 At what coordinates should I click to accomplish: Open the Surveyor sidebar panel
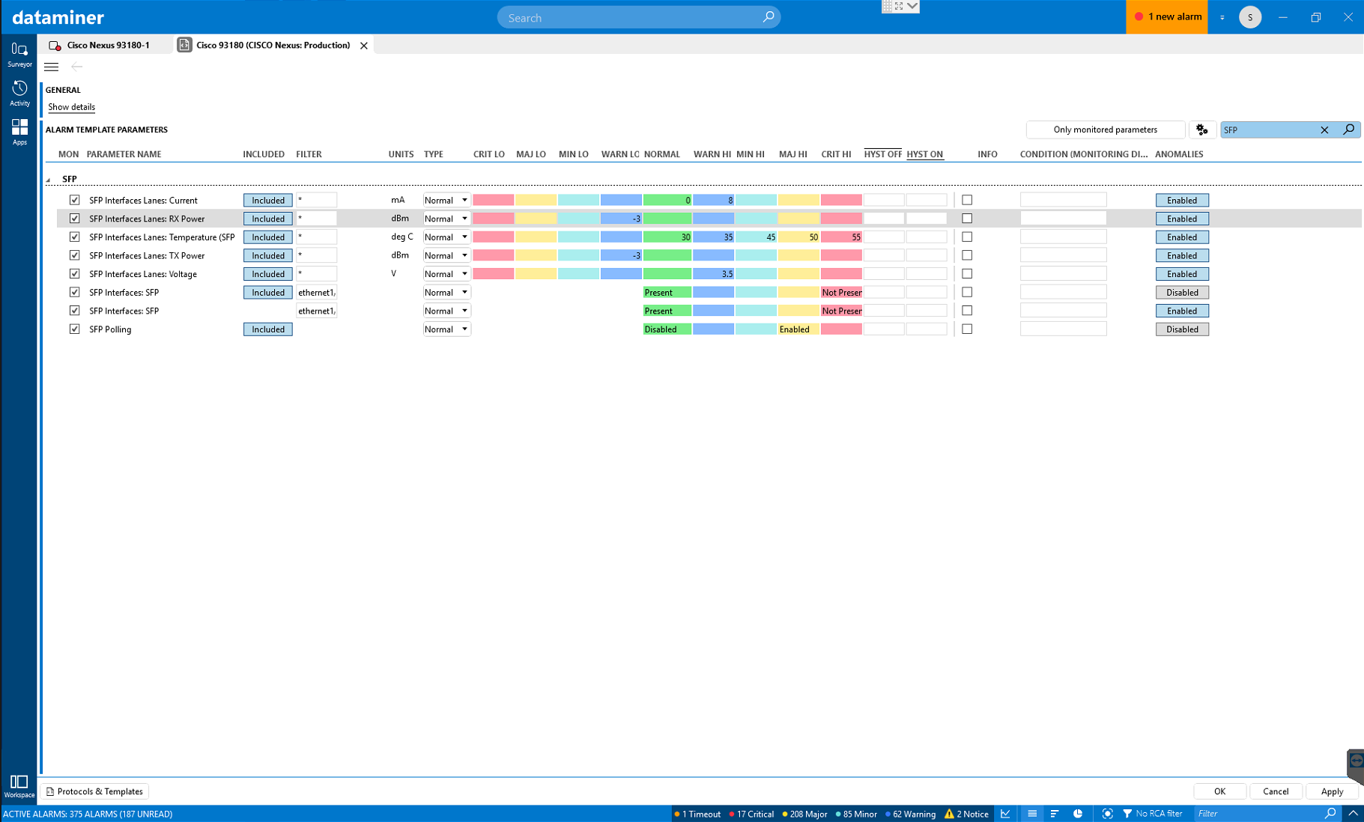19,54
